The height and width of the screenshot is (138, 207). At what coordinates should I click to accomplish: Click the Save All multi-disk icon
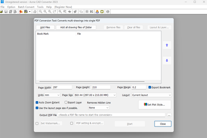coord(11,12)
